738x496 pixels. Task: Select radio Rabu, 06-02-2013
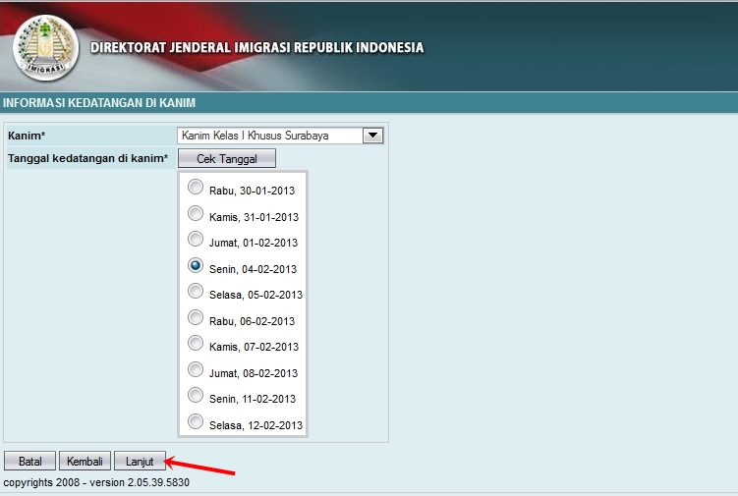point(196,317)
